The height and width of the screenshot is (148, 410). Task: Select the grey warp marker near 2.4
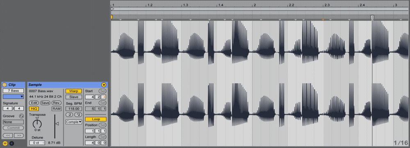point(372,17)
